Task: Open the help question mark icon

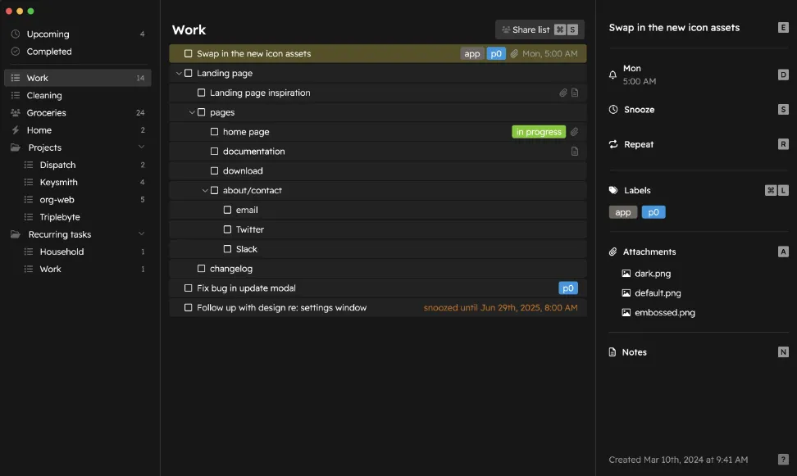Action: [x=783, y=460]
